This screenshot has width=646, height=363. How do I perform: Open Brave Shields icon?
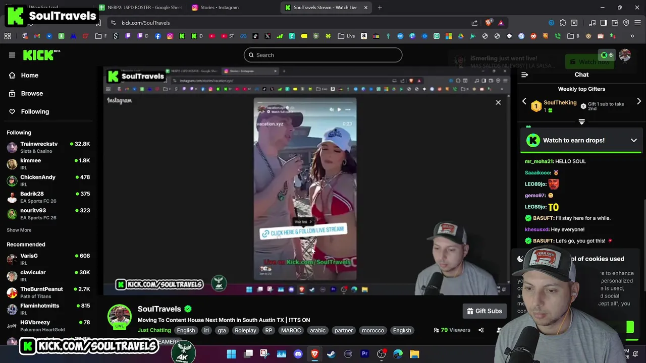pyautogui.click(x=488, y=23)
